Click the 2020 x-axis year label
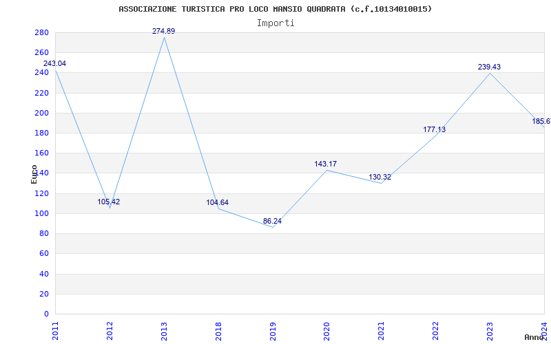The image size is (551, 344). (x=326, y=331)
